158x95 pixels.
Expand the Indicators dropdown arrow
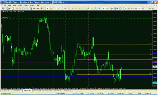tap(113, 9)
